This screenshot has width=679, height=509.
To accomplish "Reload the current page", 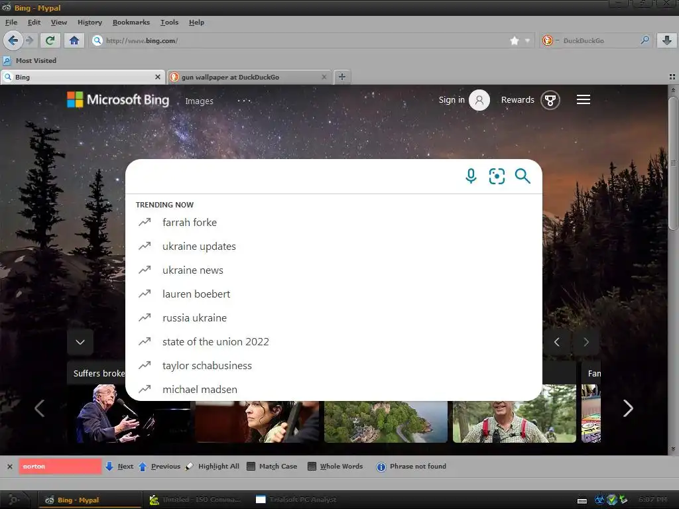I will point(50,40).
